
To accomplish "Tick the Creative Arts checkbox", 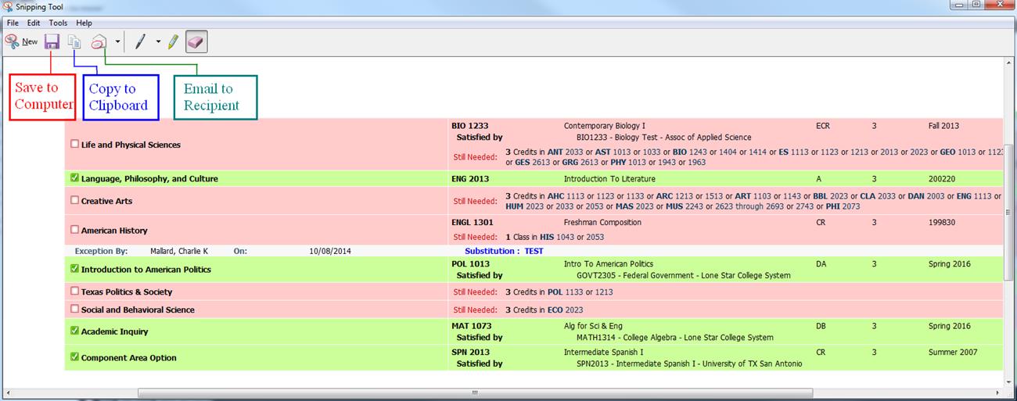I will [x=74, y=200].
